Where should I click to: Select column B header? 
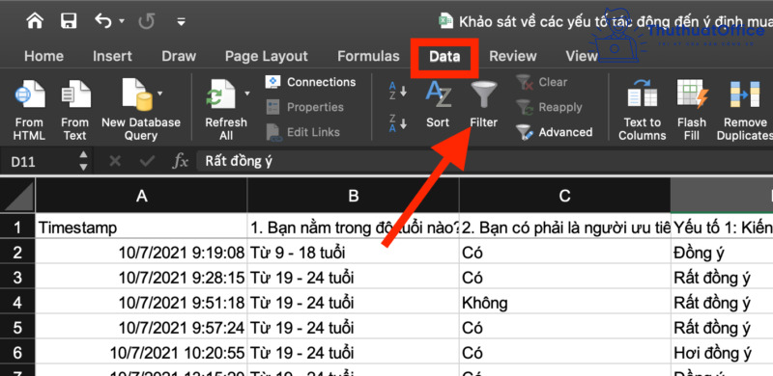tap(353, 196)
